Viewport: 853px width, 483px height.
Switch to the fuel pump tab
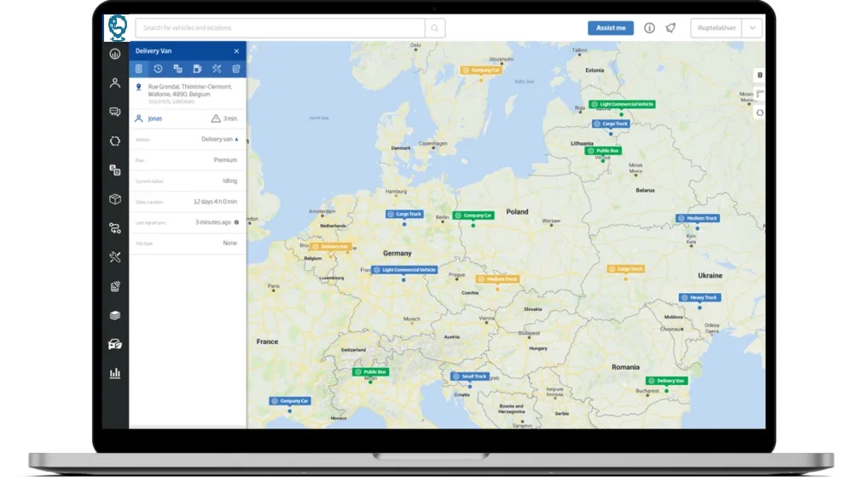pos(197,69)
